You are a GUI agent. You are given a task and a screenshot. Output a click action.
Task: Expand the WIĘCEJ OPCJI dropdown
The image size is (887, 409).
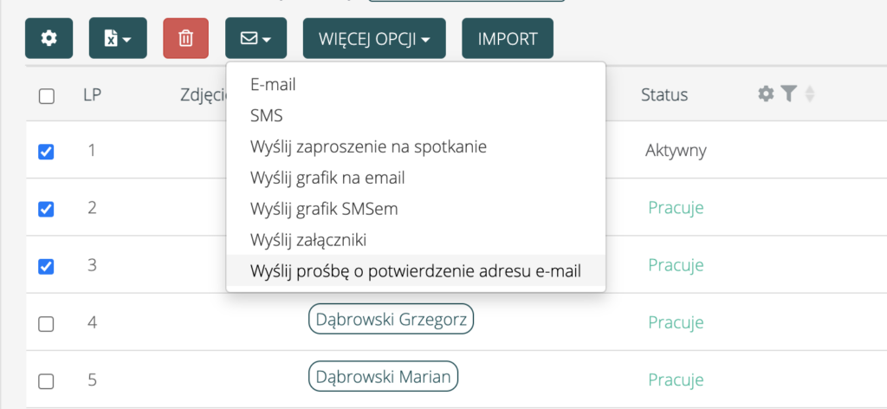click(374, 39)
